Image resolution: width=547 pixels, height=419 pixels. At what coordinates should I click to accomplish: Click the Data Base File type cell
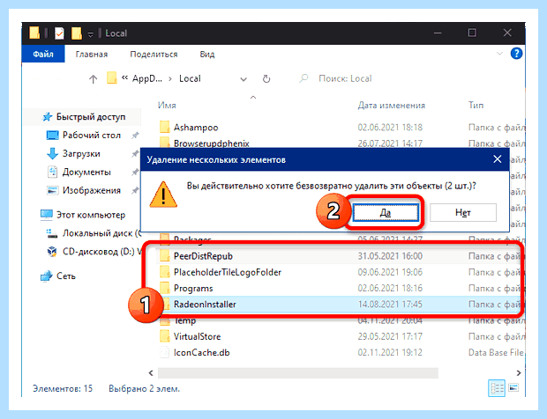click(496, 352)
